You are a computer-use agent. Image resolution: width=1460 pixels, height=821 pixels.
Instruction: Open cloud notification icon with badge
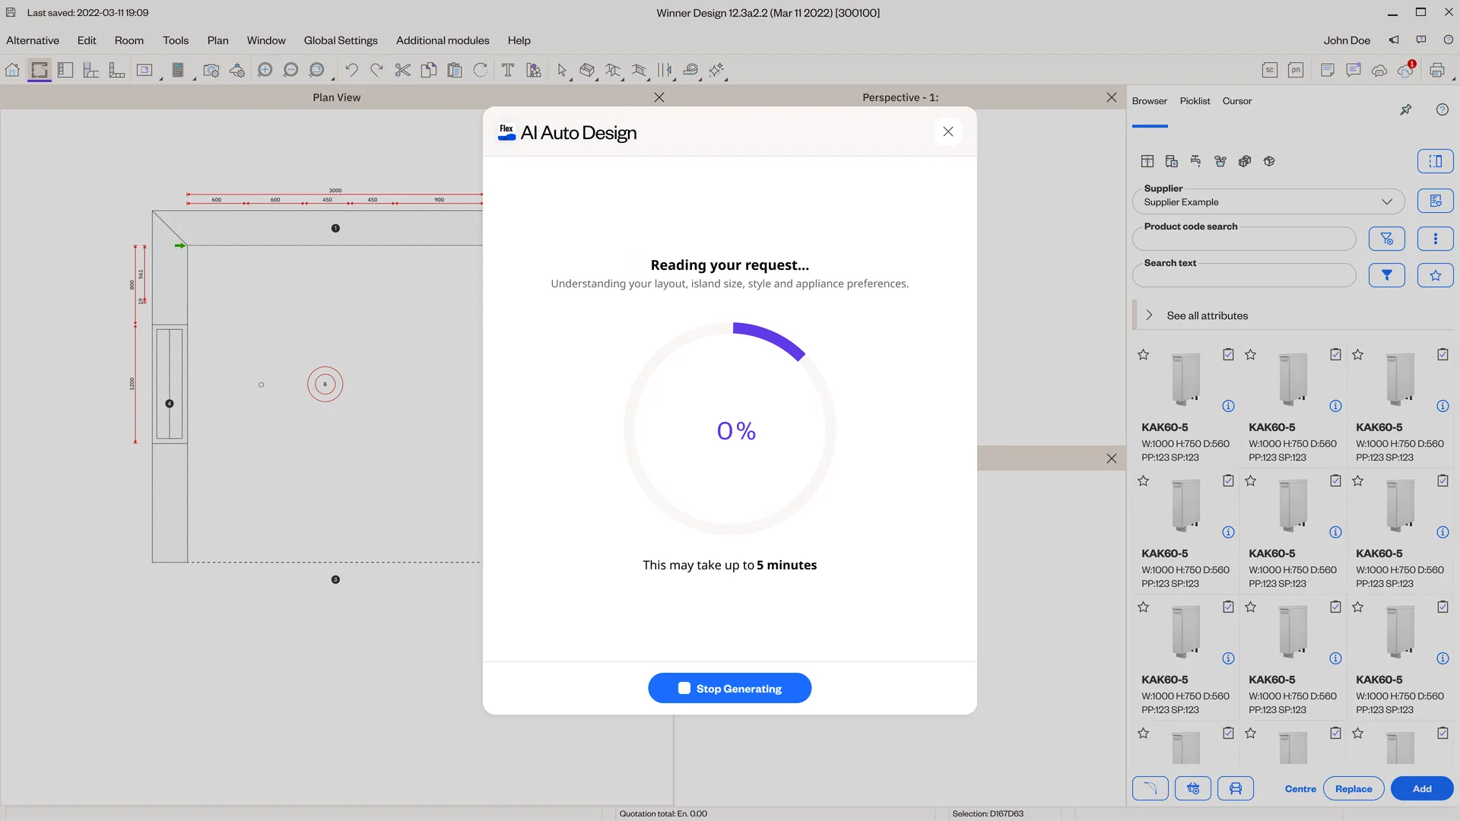[x=1405, y=70]
